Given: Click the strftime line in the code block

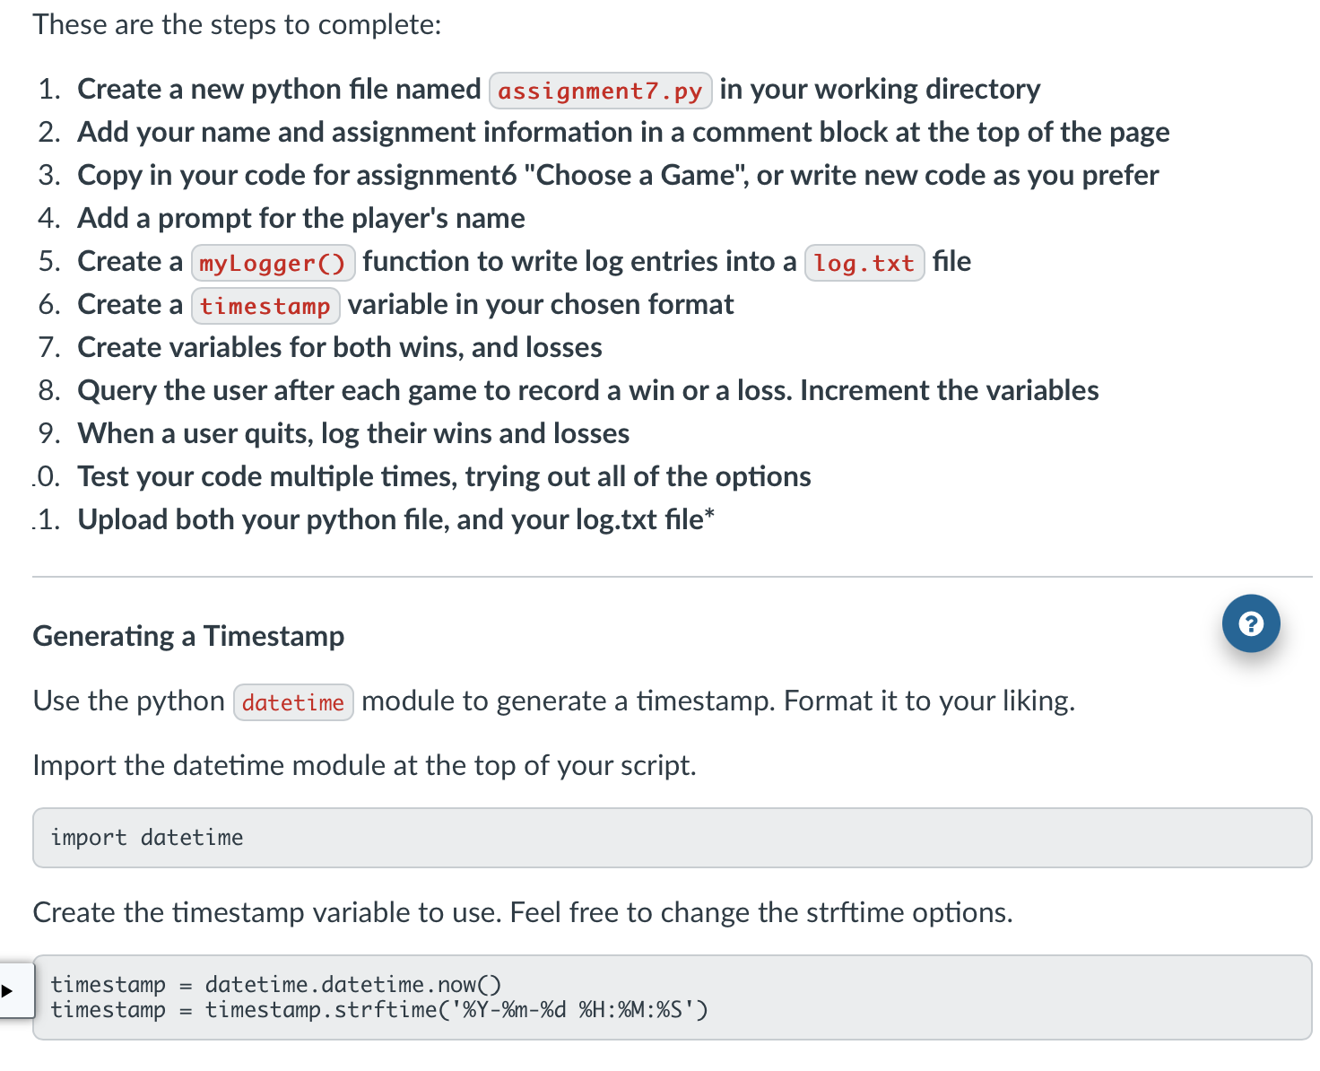Looking at the screenshot, I should point(378,1010).
